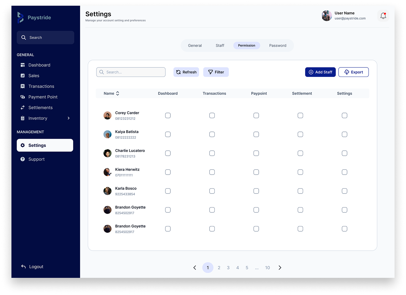Expand the Inventory submenu chevron

[69, 118]
